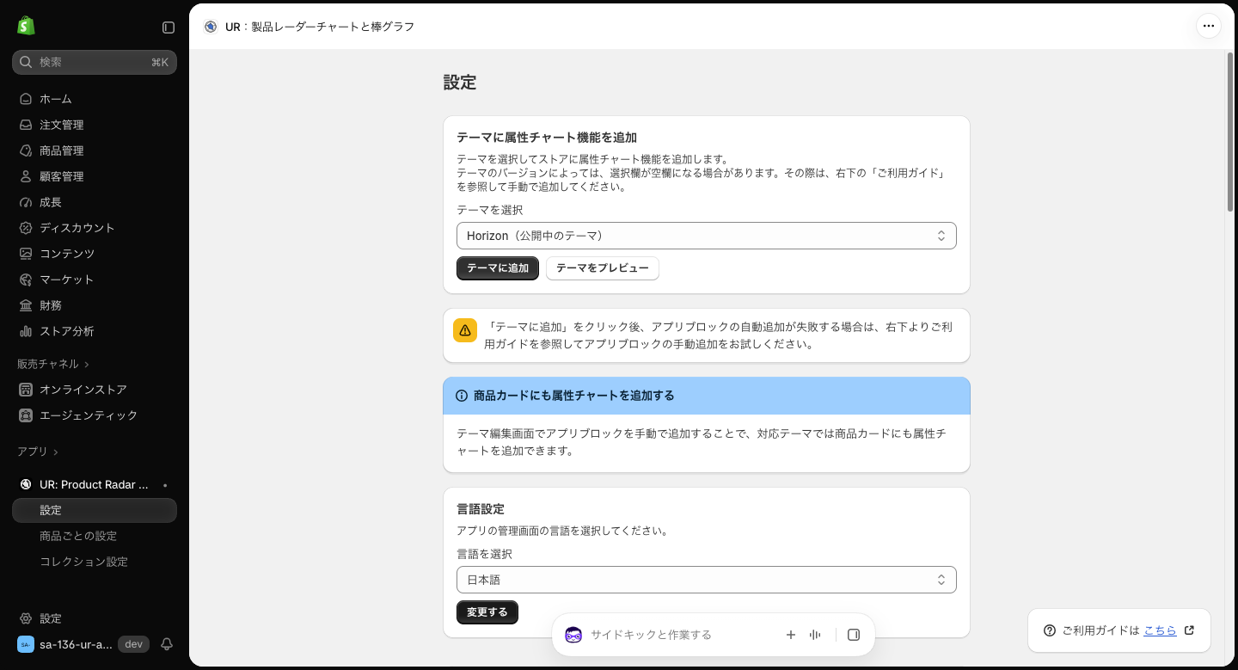
Task: Click the エージェンティック icon
Action: coord(26,415)
